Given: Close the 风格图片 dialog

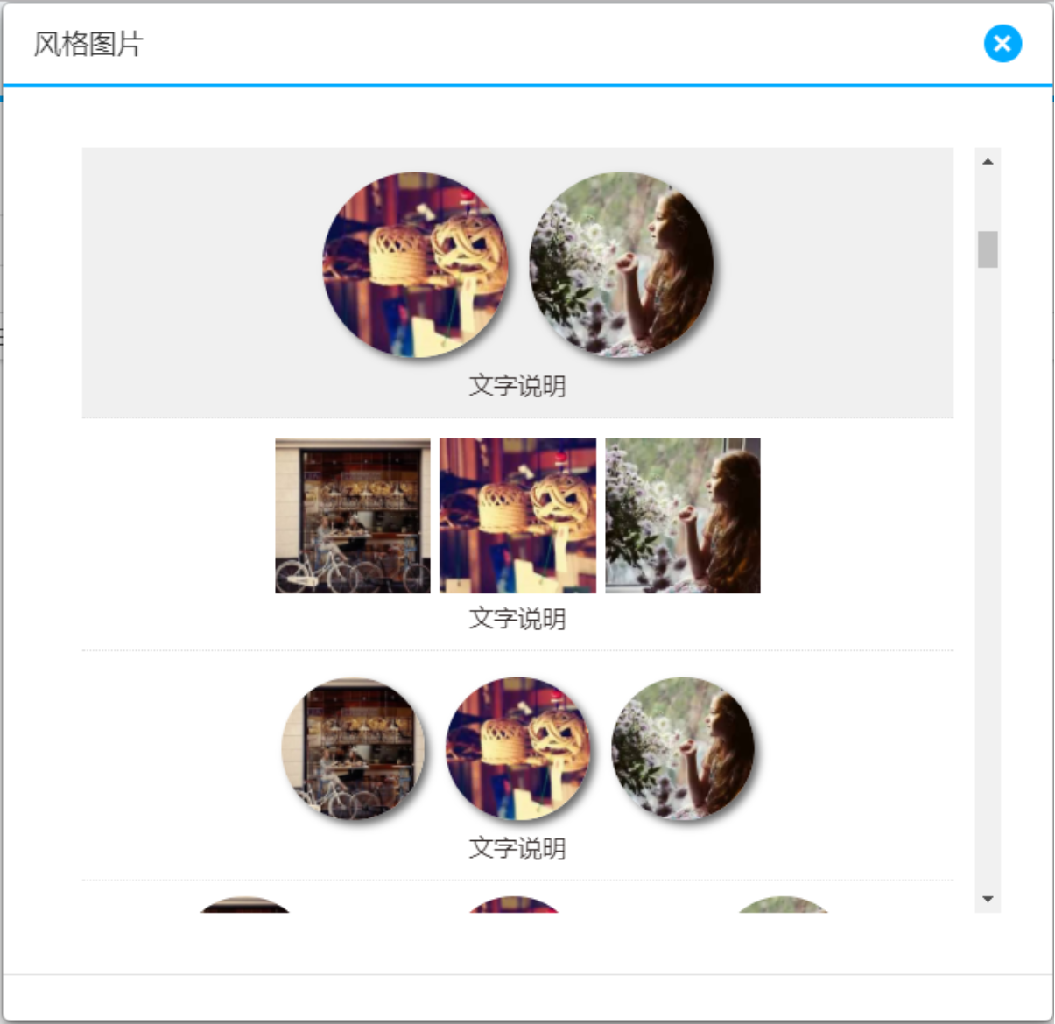Looking at the screenshot, I should (x=1002, y=43).
